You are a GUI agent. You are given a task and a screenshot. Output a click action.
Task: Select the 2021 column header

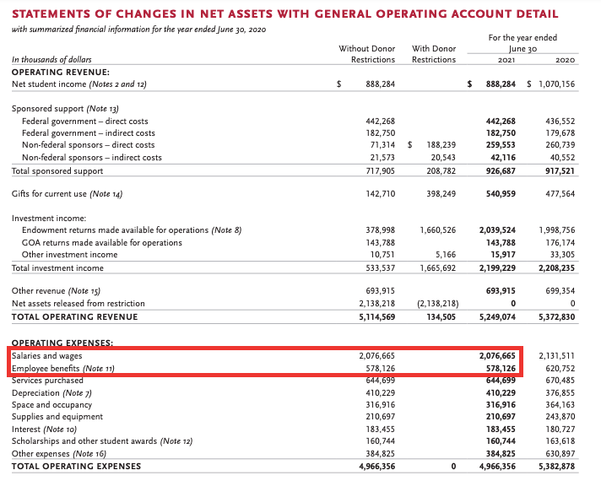coord(506,60)
